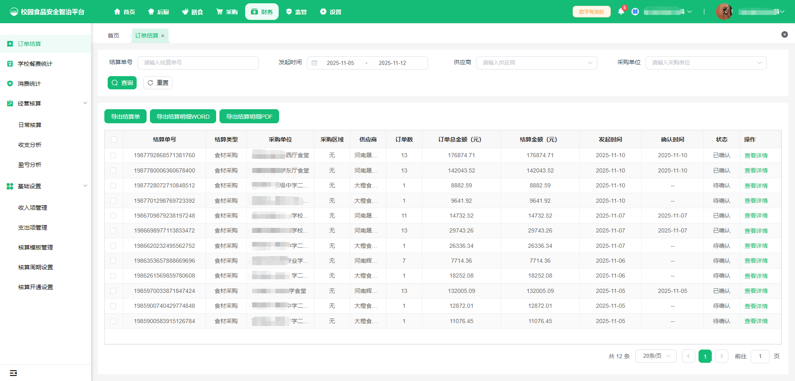
Task: Click the calendar icon in date range
Action: [314, 63]
